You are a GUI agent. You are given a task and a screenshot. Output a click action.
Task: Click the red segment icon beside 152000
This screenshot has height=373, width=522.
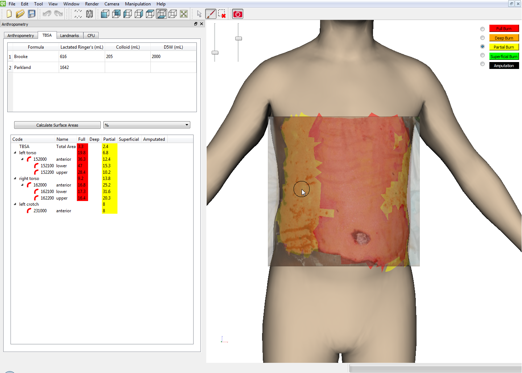coord(29,159)
